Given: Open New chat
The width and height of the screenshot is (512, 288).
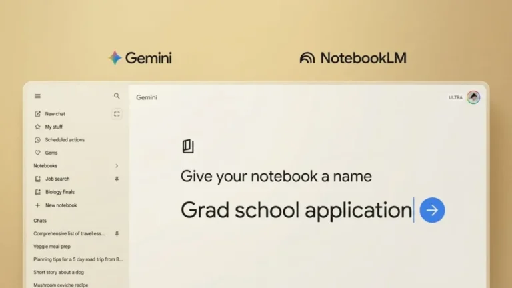Looking at the screenshot, I should [x=55, y=114].
